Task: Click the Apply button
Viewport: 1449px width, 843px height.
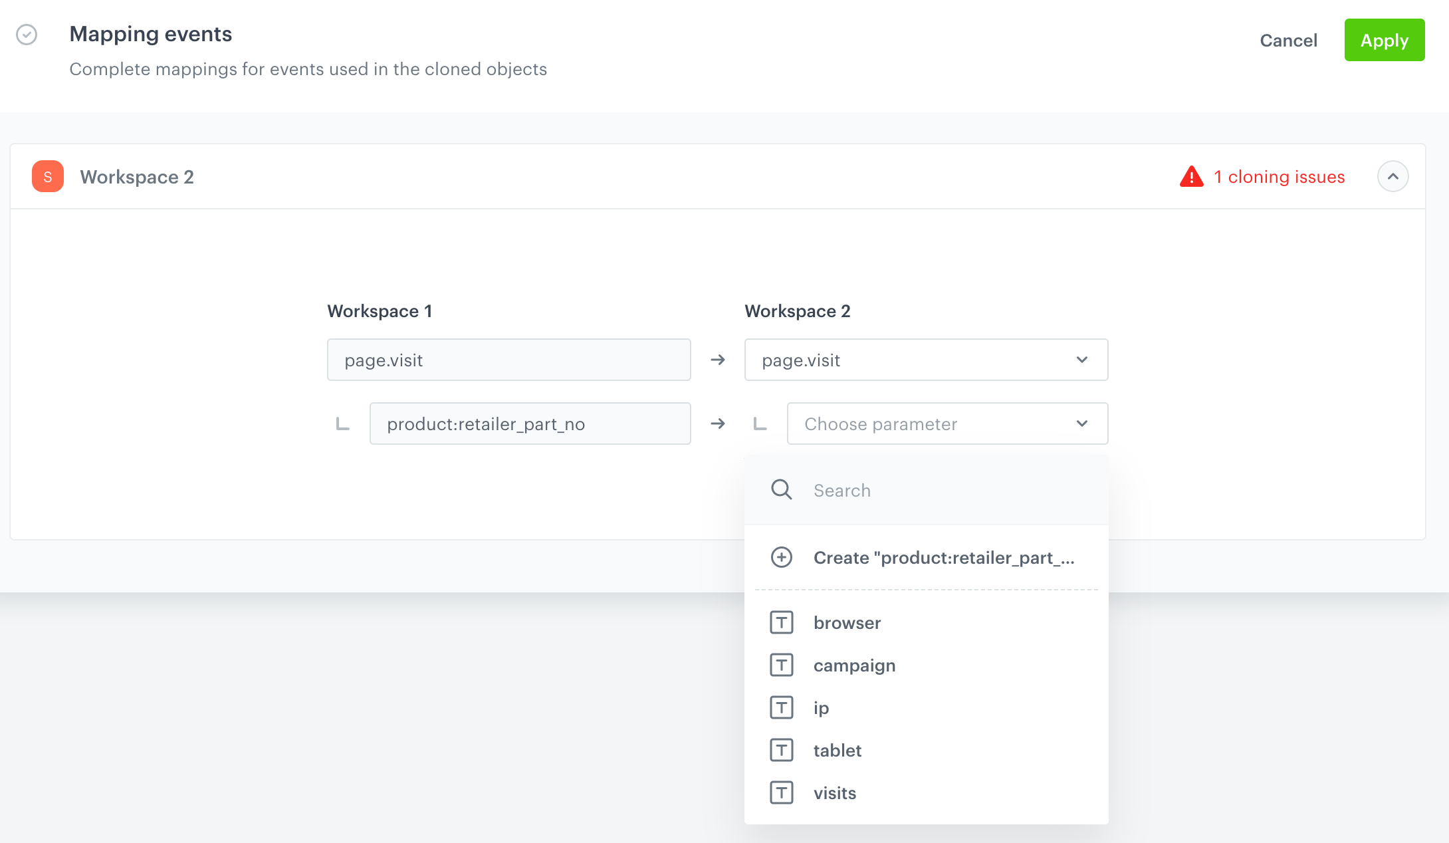Action: (x=1384, y=40)
